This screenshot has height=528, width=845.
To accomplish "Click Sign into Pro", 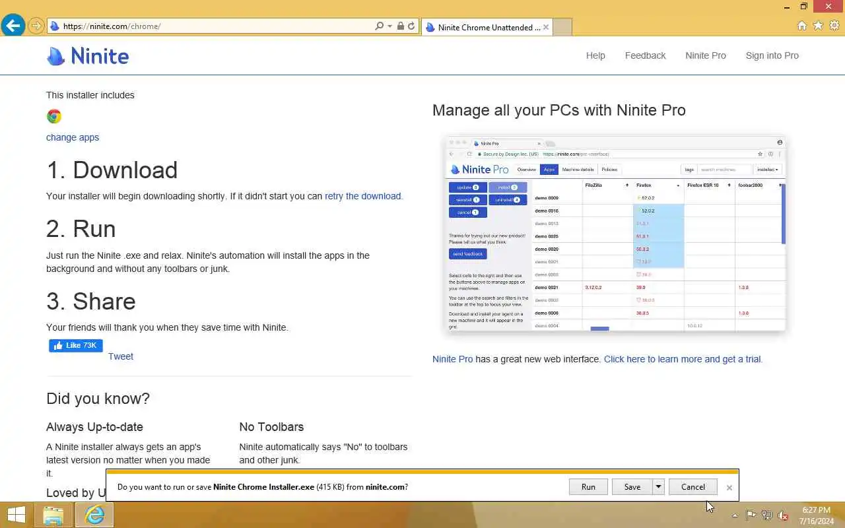I will pyautogui.click(x=772, y=55).
